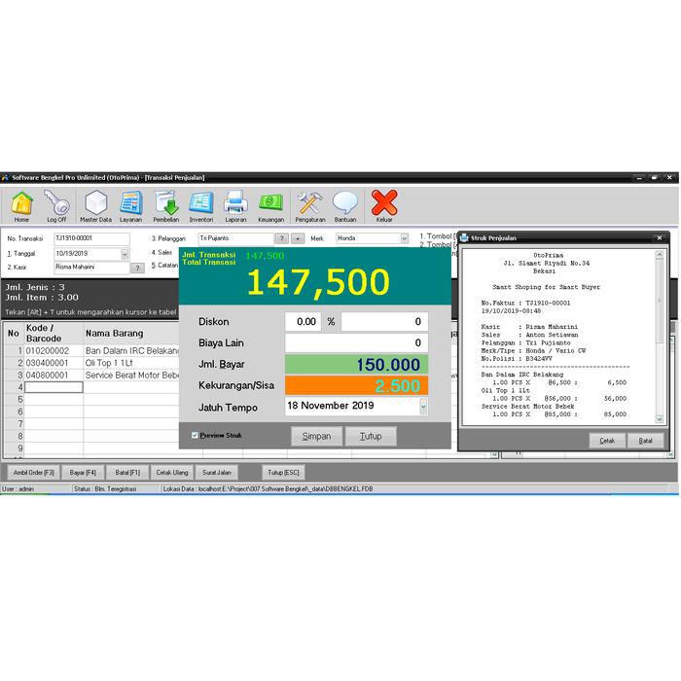Click the Log Off key icon
Viewport: 681px width, 681px height.
pyautogui.click(x=56, y=204)
